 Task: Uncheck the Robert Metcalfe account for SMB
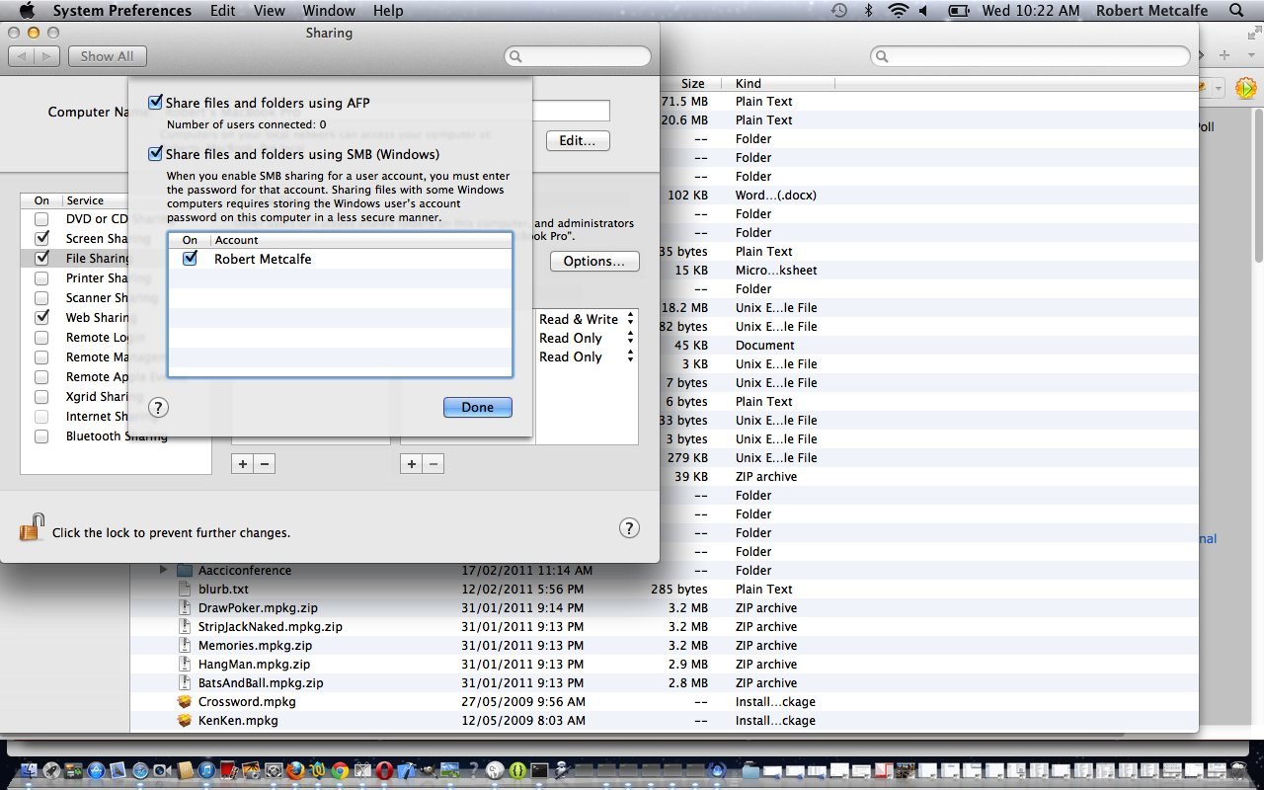tap(191, 259)
